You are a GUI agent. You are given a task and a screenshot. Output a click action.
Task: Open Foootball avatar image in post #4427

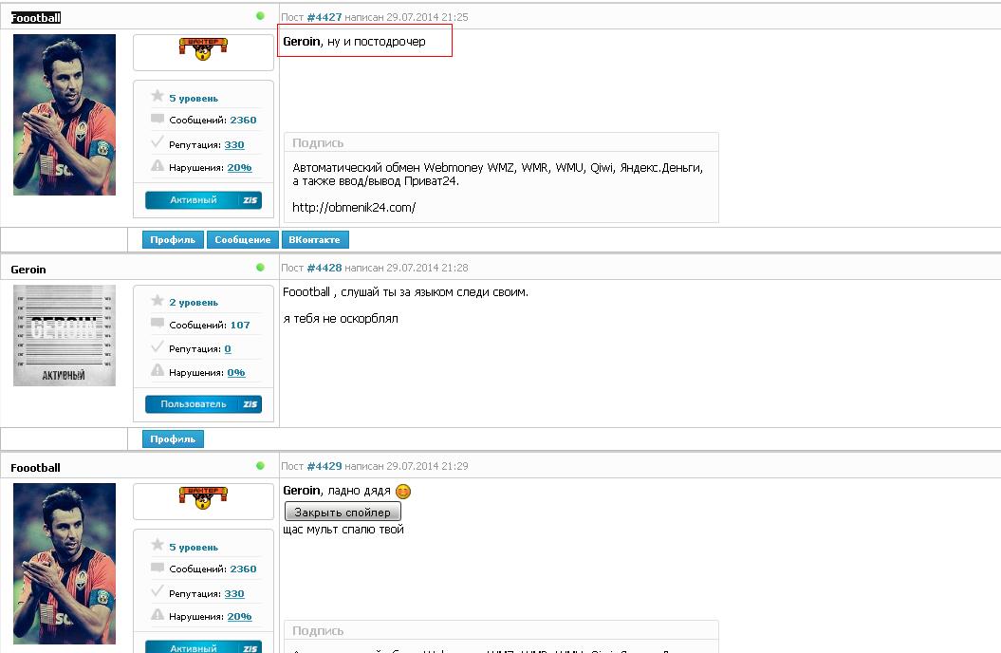(65, 115)
